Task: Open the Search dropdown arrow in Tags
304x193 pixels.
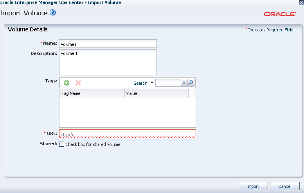Action: (152, 83)
